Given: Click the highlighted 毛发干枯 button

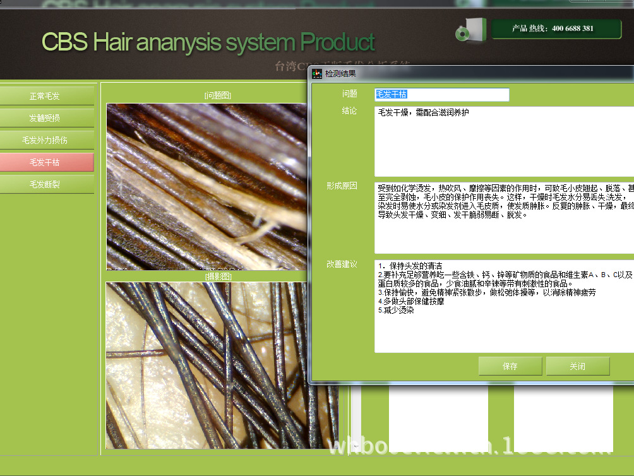Looking at the screenshot, I should (x=46, y=162).
